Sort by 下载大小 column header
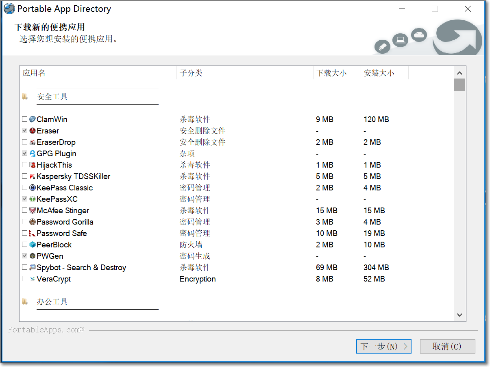 click(x=337, y=73)
